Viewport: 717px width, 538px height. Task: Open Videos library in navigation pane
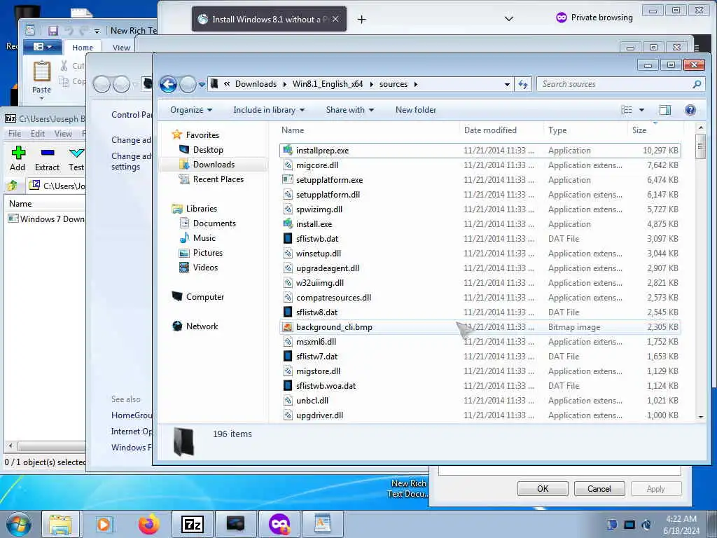pos(205,267)
